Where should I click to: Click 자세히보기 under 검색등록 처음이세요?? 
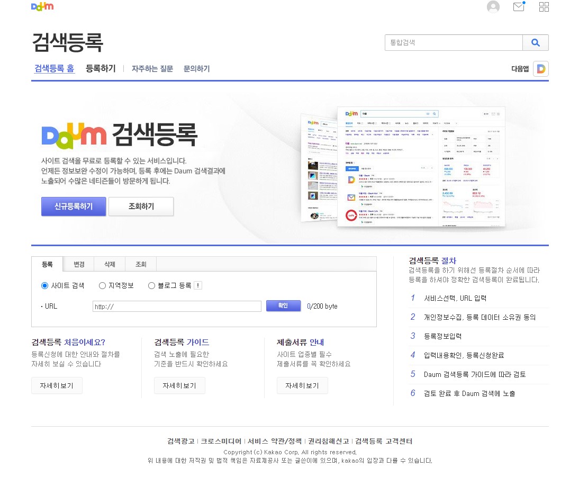point(57,385)
